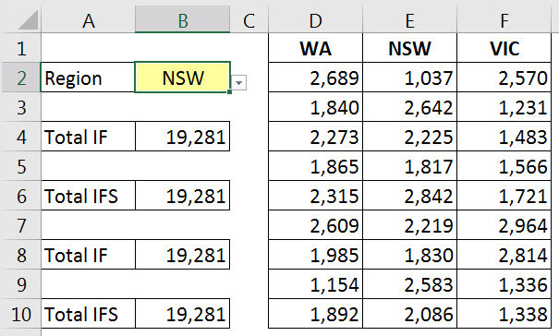The width and height of the screenshot is (559, 336).
Task: Select column D header
Action: [315, 20]
